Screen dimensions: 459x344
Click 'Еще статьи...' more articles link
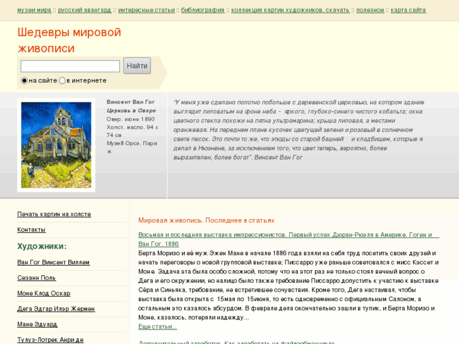pyautogui.click(x=158, y=327)
